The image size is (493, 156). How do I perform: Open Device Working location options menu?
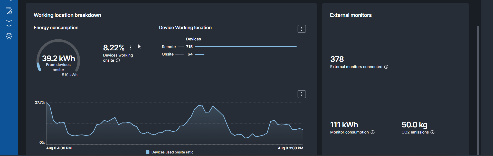pyautogui.click(x=301, y=29)
